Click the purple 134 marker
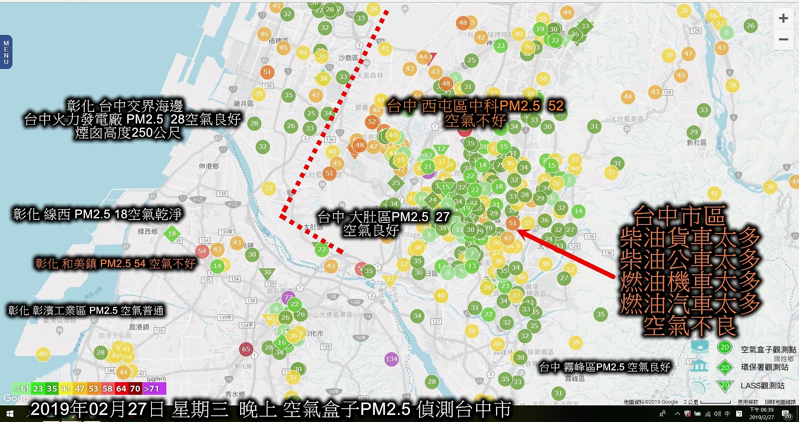799x422 pixels. point(391,359)
